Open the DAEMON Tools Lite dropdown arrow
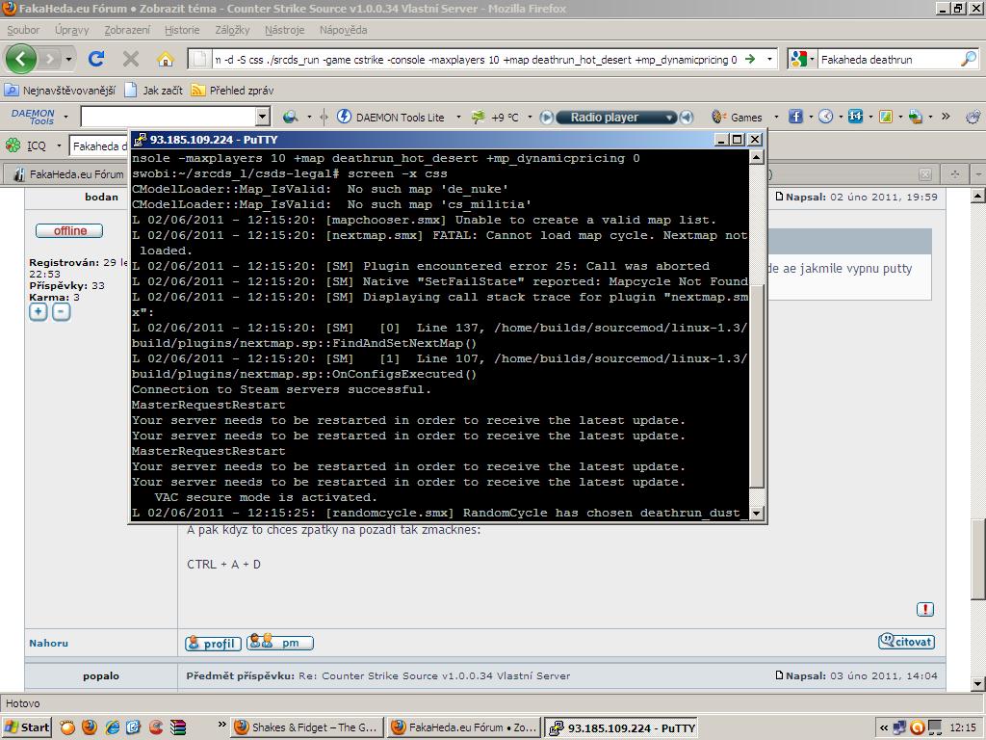The height and width of the screenshot is (740, 986). point(458,117)
